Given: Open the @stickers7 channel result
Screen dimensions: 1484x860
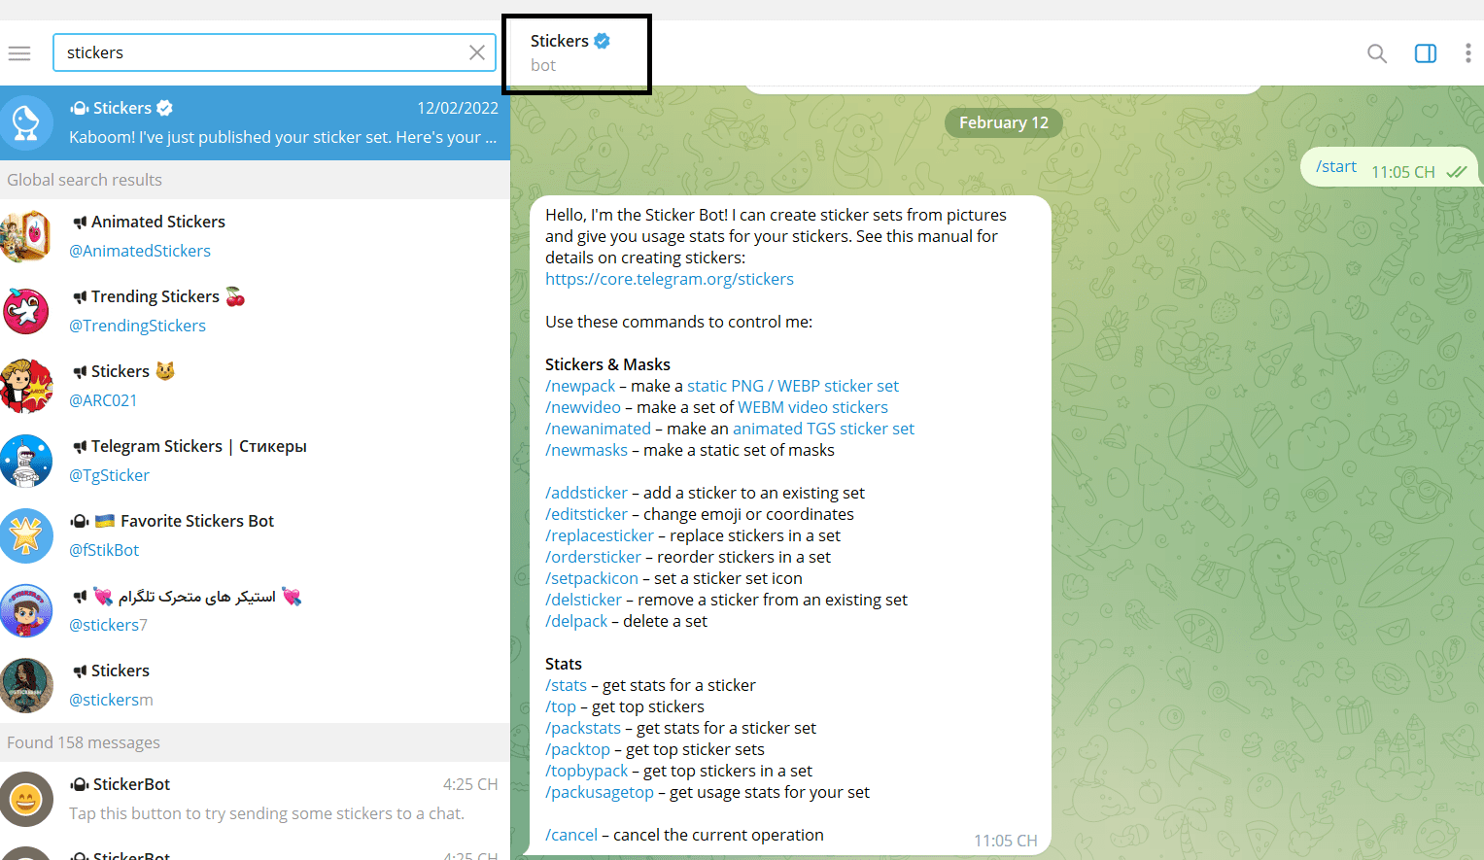Looking at the screenshot, I should [255, 610].
